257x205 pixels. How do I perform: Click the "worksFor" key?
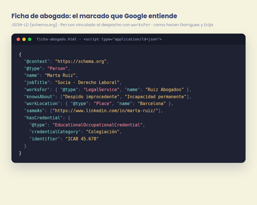click(x=37, y=90)
